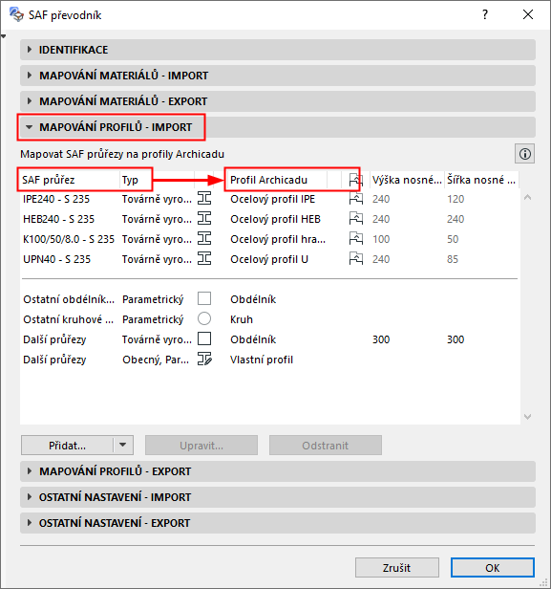
Task: Click the SAF převodník app icon
Action: click(x=16, y=14)
